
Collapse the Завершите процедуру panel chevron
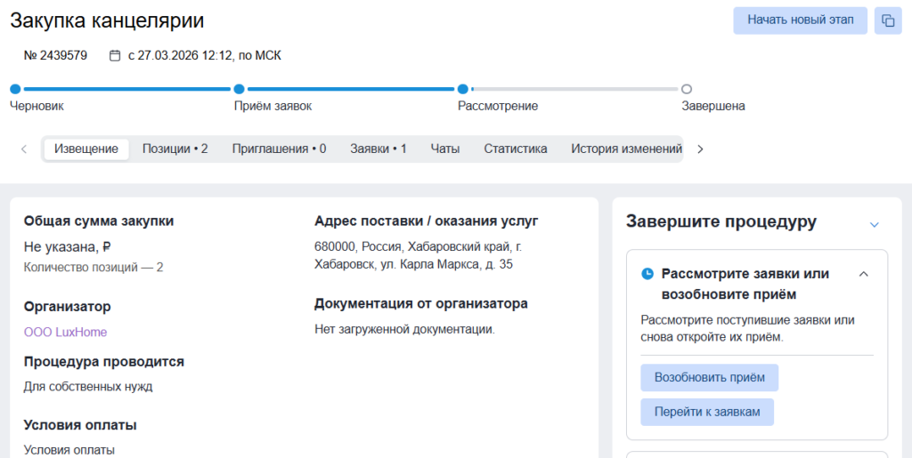(874, 225)
